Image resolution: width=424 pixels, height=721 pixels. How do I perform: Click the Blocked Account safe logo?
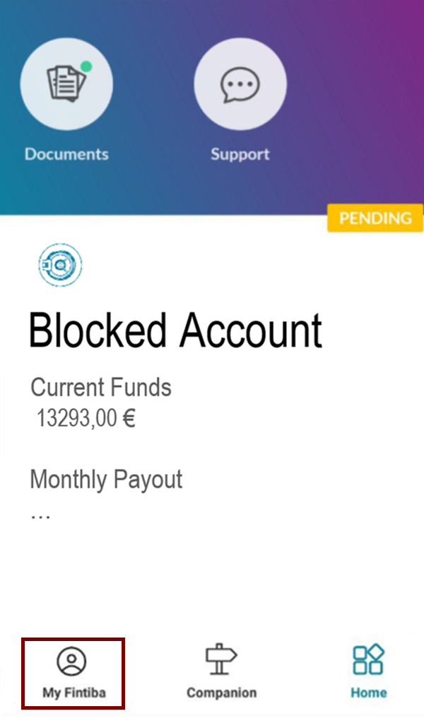pyautogui.click(x=60, y=265)
